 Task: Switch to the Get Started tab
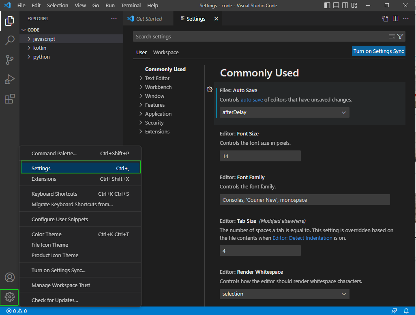[148, 19]
